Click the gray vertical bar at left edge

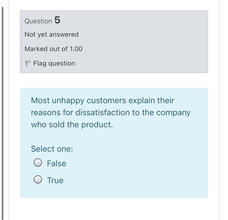tap(3, 114)
